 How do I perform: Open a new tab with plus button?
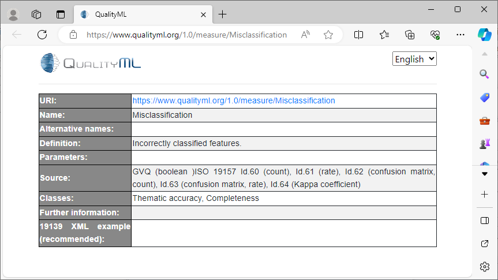[x=223, y=14]
